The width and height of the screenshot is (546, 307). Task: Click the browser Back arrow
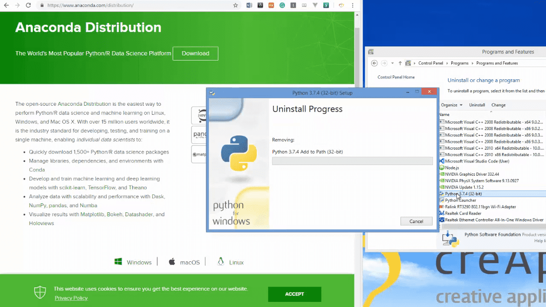tap(6, 6)
